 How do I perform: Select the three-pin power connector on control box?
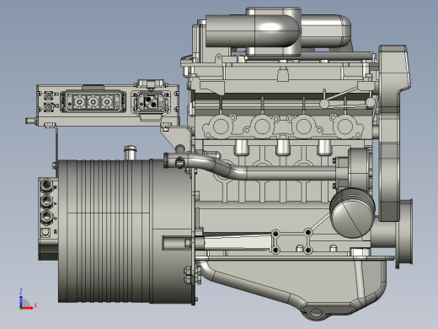point(93,101)
